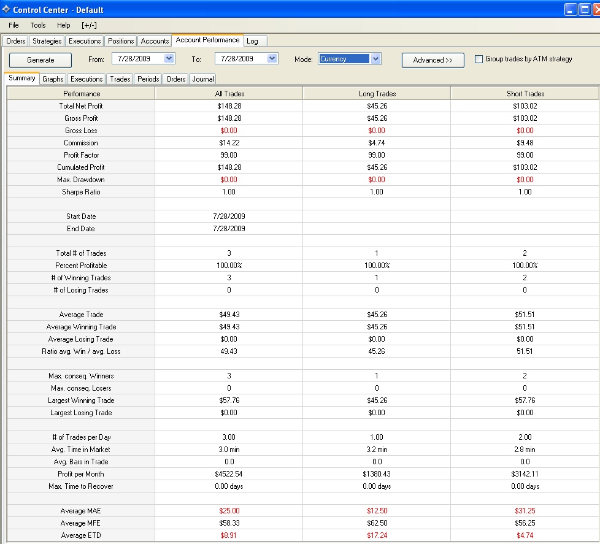Open the From date dropdown arrow

[169, 58]
